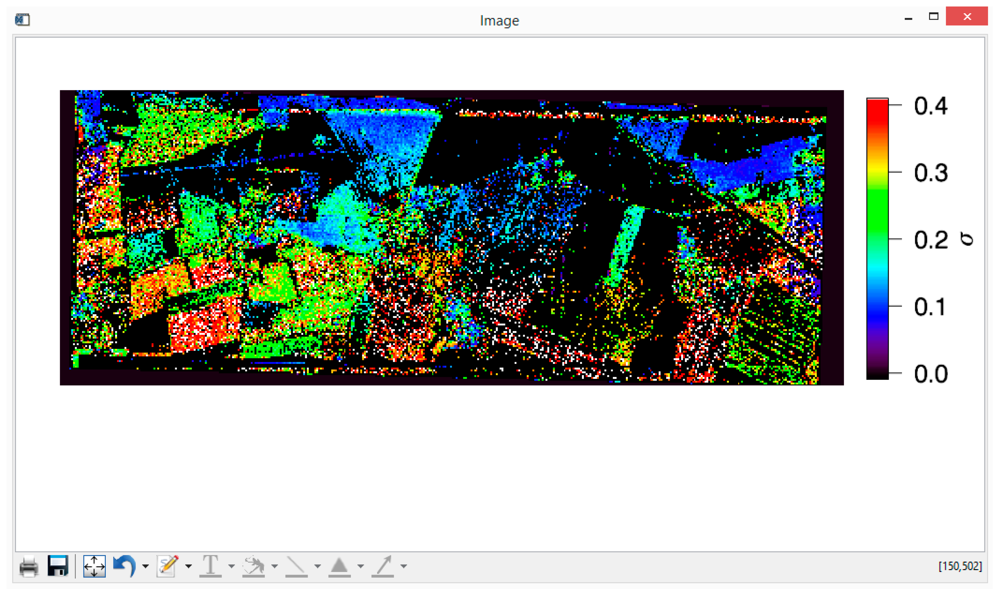This screenshot has height=596, width=999.
Task: Open the Line tool dropdown arrow
Action: [318, 566]
